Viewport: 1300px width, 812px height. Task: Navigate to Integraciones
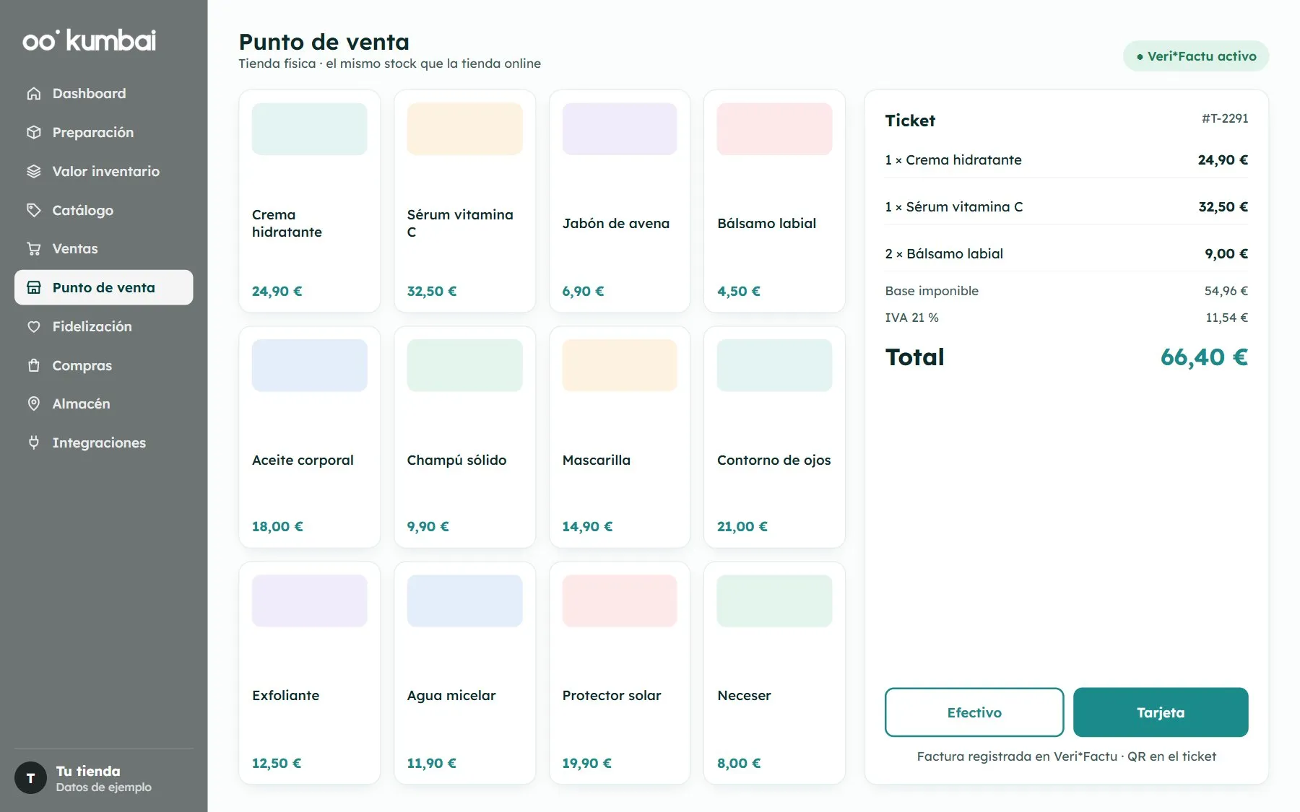pyautogui.click(x=104, y=443)
